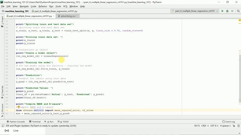Open the Navigate menu

(24, 6)
